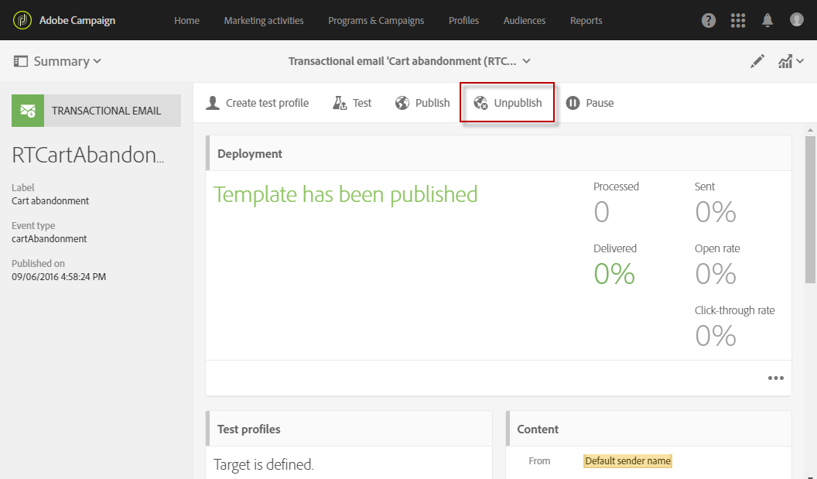Click the Unpublish globe button
The width and height of the screenshot is (817, 479).
[508, 103]
